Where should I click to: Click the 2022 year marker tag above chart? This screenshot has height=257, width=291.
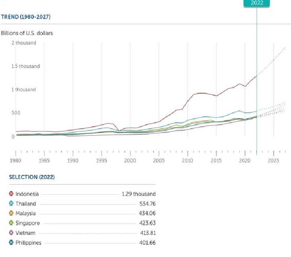coord(256,3)
